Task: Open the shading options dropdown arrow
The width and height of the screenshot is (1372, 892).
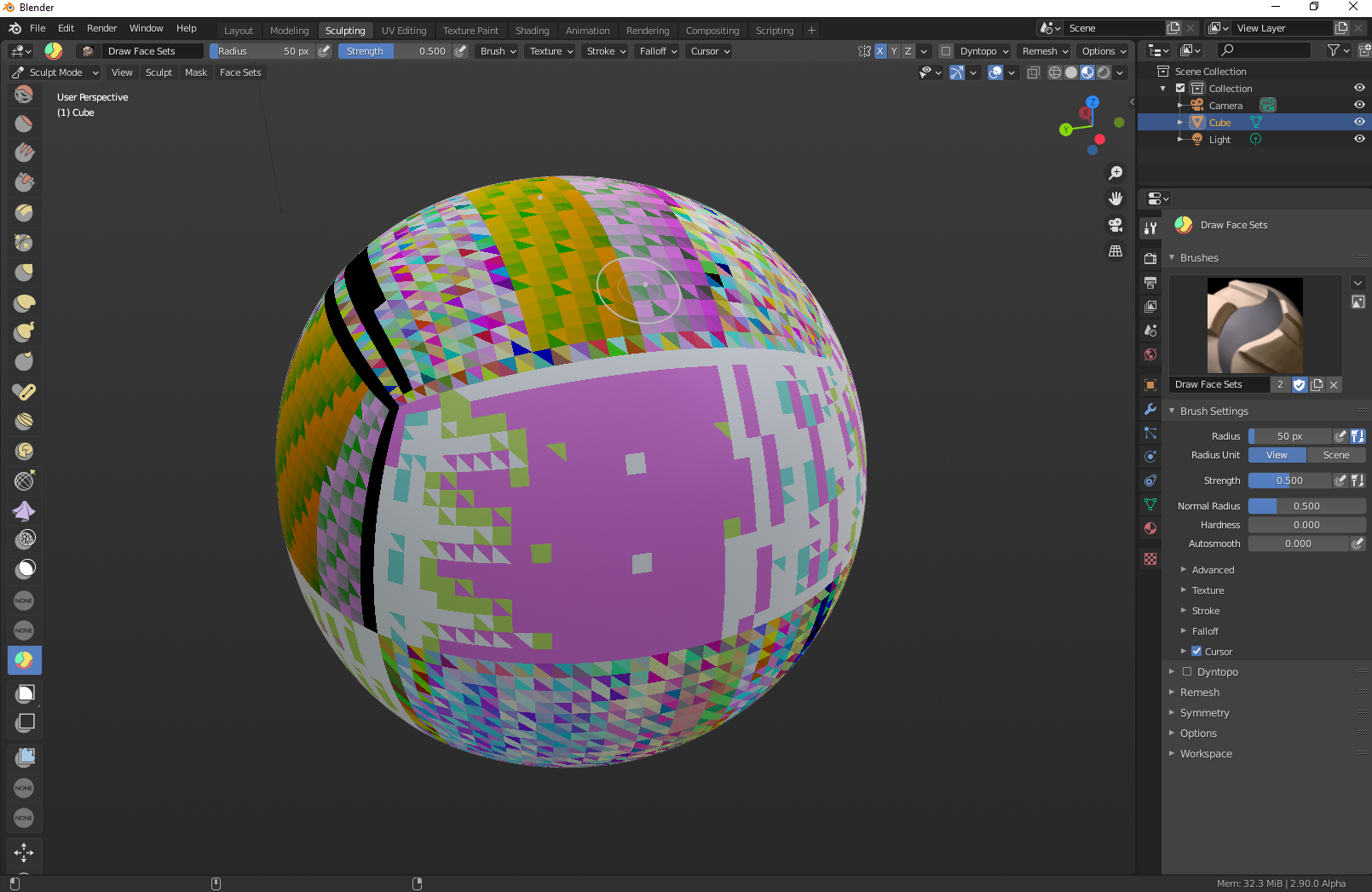Action: tap(1121, 72)
